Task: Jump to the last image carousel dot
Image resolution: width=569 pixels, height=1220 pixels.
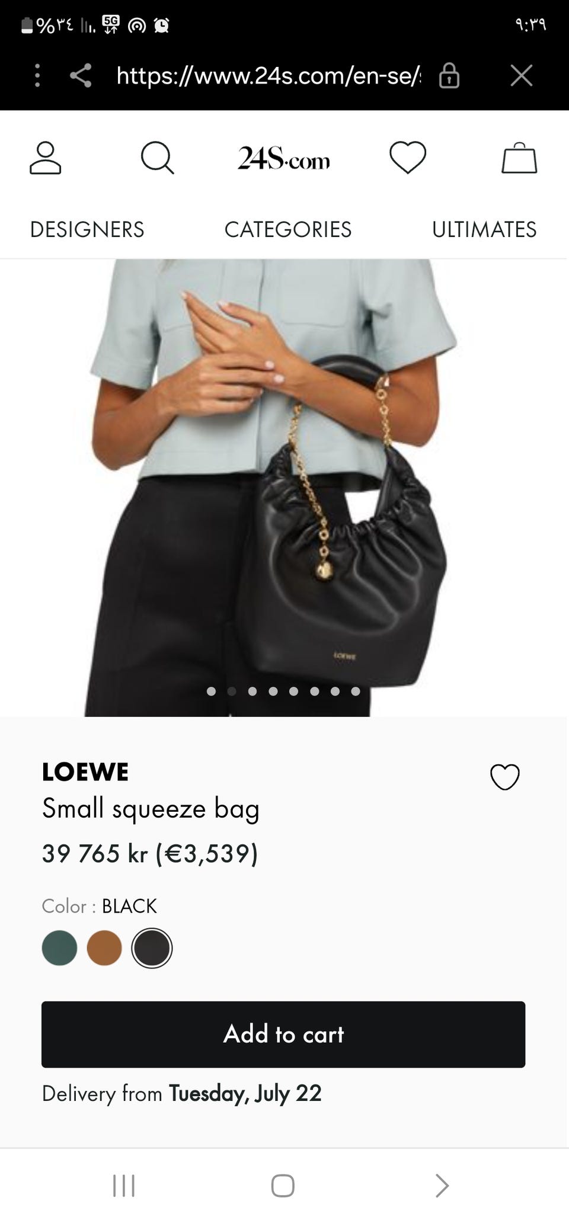Action: [x=356, y=691]
